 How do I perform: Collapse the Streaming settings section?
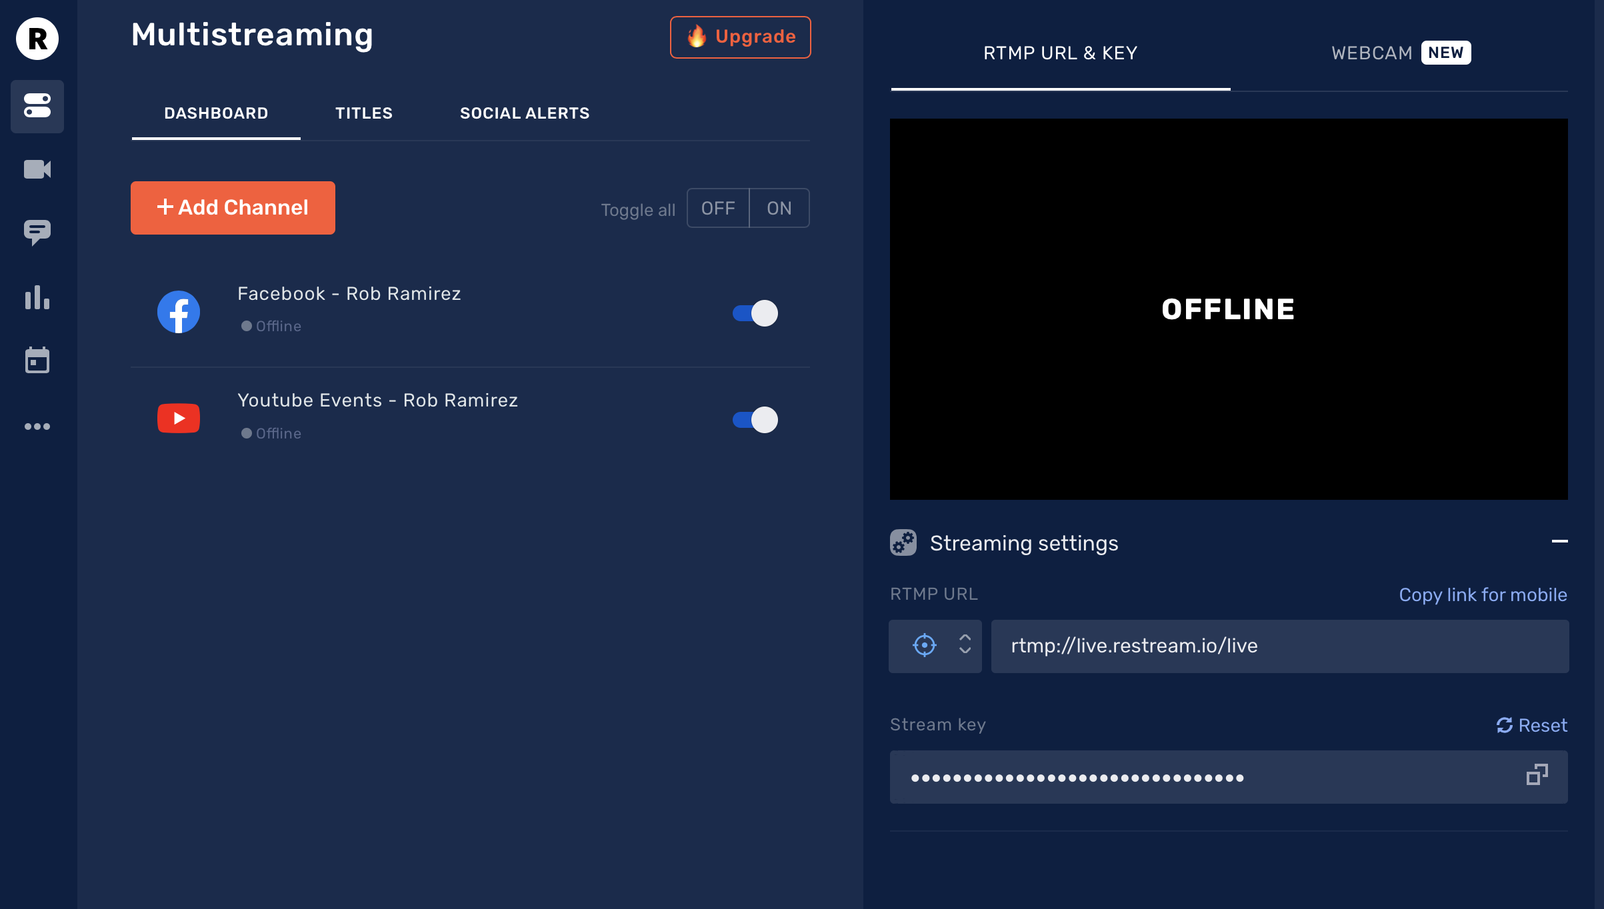(1559, 541)
